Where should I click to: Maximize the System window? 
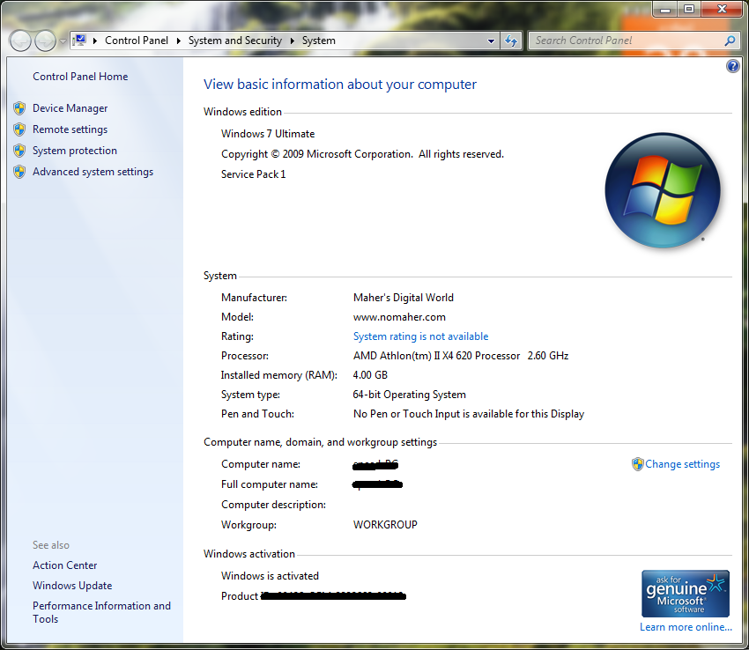pos(688,9)
